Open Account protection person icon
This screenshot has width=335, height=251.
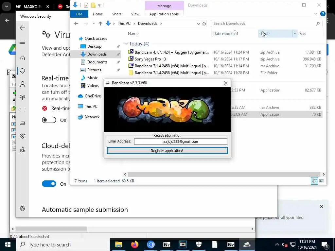(x=23, y=84)
